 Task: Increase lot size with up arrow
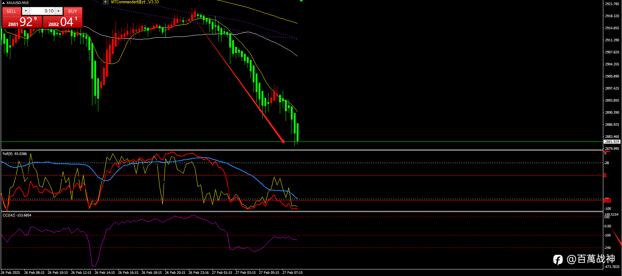[59, 11]
